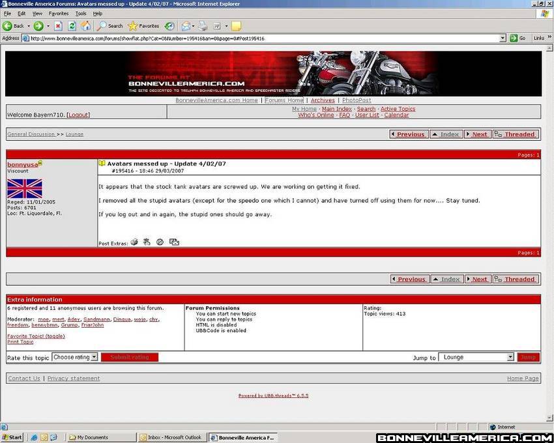This screenshot has height=443, width=554.
Task: Click the page scroll-down arrow
Action: pyautogui.click(x=549, y=418)
